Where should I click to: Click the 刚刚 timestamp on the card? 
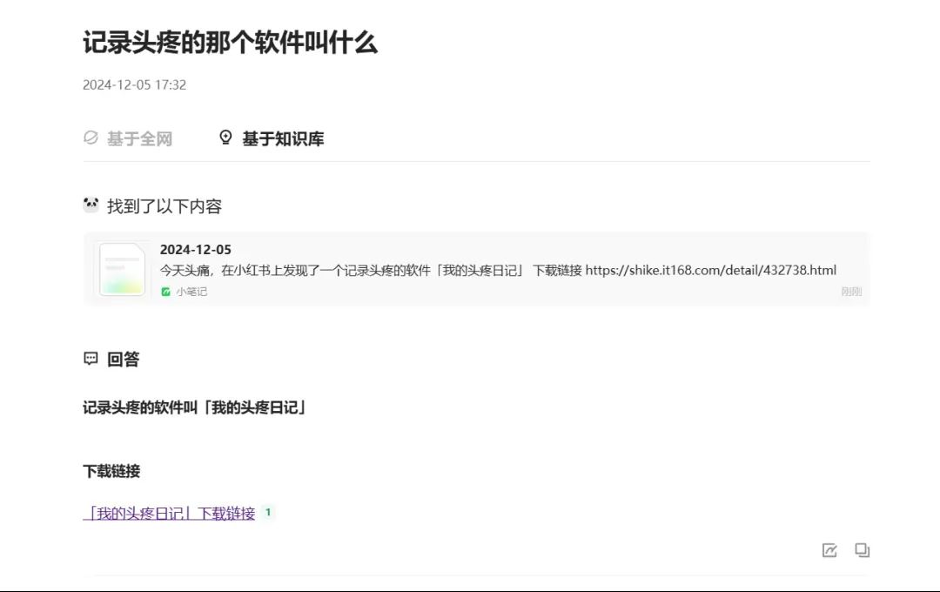pos(854,292)
